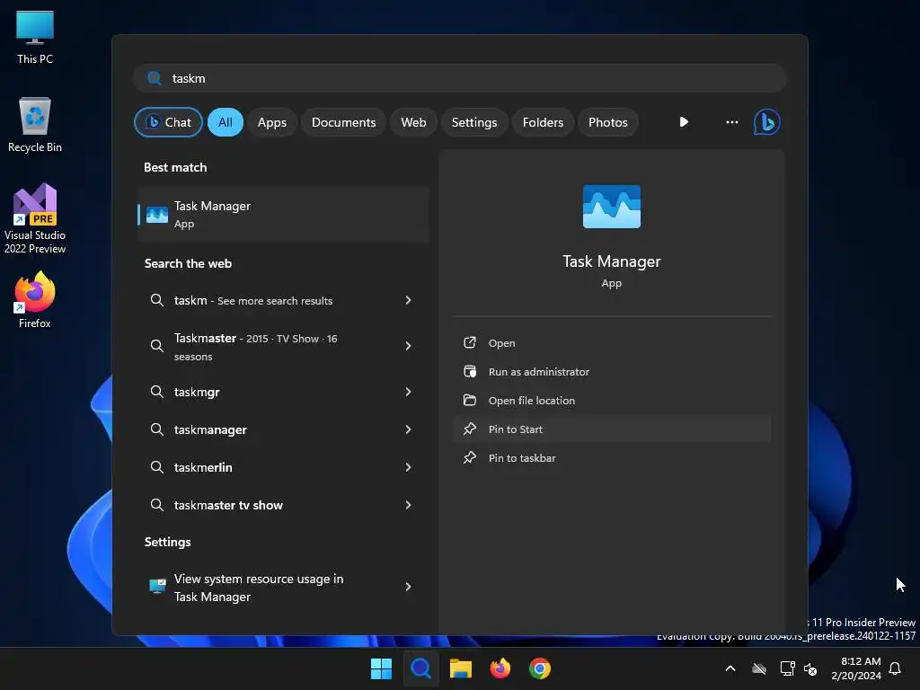Screen dimensions: 920x690
Task: Open Firefox from the taskbar
Action: point(500,668)
